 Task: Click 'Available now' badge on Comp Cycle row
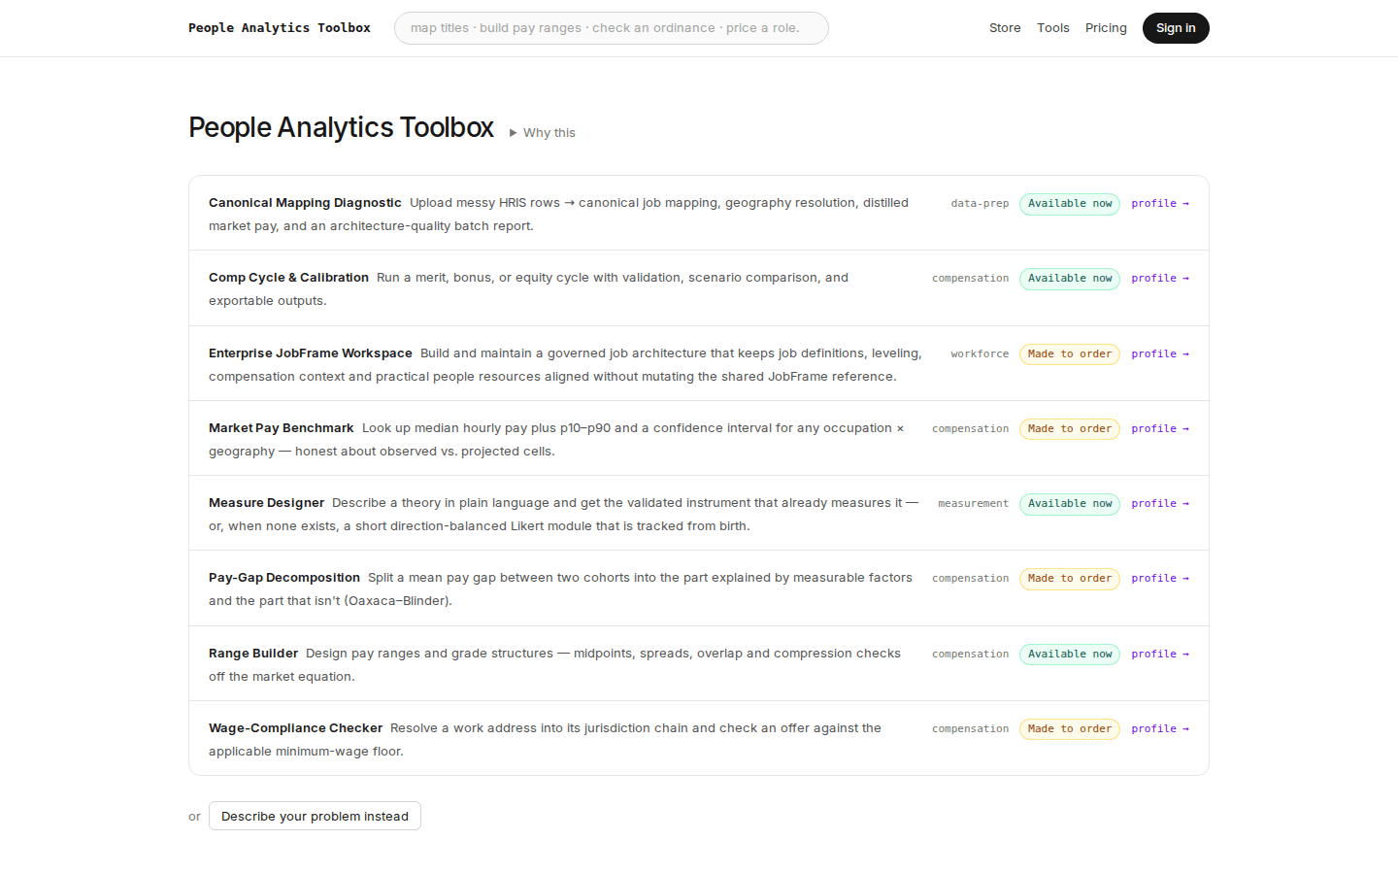tap(1070, 279)
